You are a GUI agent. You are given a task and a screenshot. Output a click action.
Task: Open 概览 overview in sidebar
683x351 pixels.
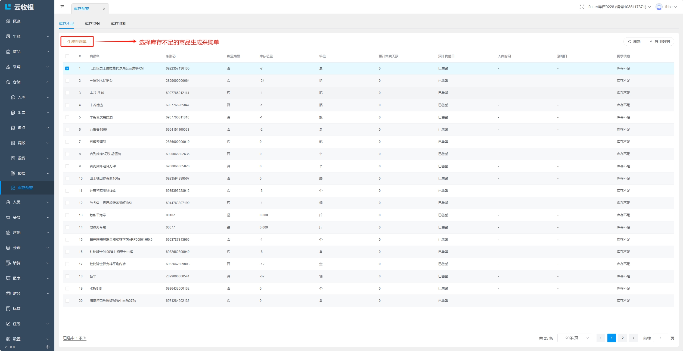click(x=16, y=21)
